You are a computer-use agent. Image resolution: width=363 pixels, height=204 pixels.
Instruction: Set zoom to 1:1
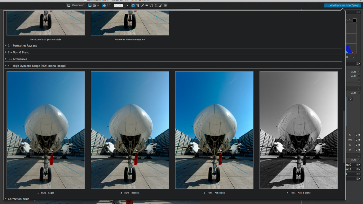[x=109, y=5]
